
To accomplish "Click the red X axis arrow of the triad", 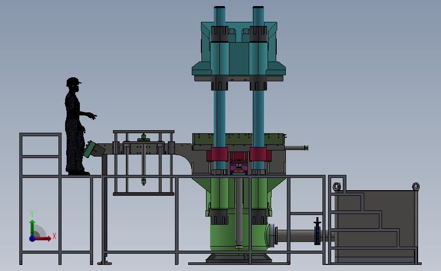I will pyautogui.click(x=43, y=238).
